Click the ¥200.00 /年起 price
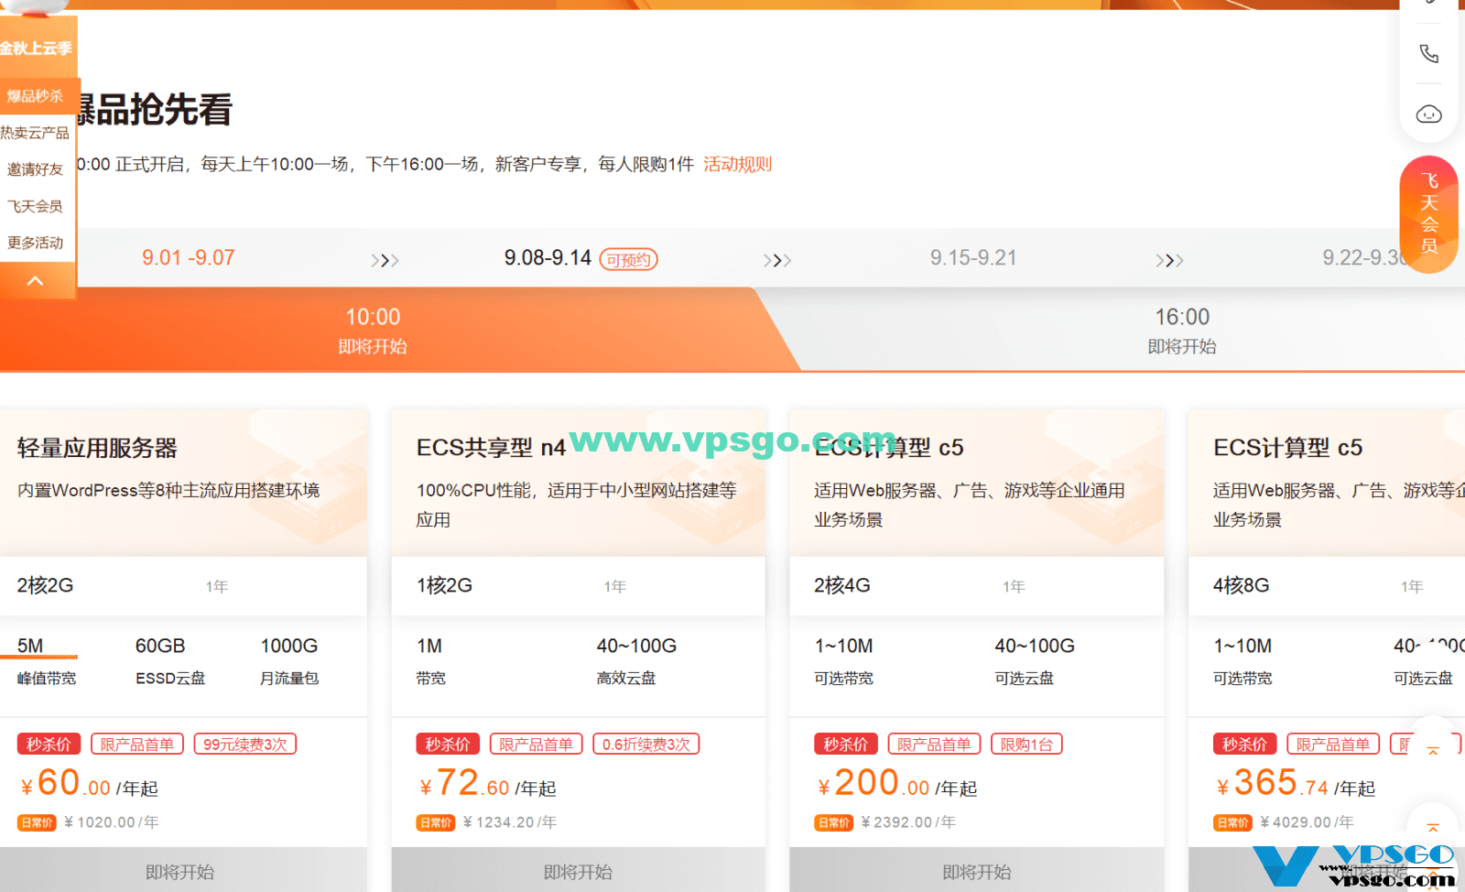 click(x=896, y=784)
